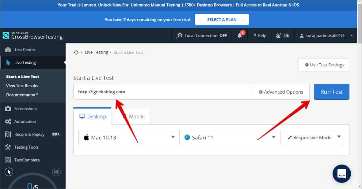The image size is (362, 189).
Task: Click the Advanced Options button
Action: pyautogui.click(x=280, y=92)
